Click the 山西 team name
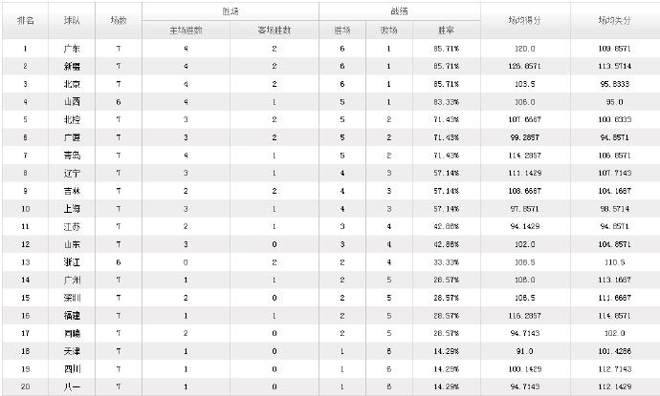The image size is (660, 396). tap(72, 102)
